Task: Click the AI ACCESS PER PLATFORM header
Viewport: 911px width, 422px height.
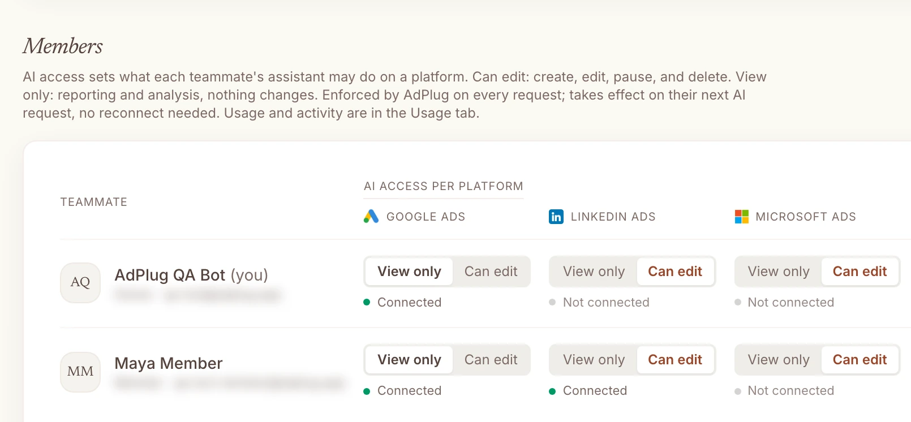Action: (444, 186)
